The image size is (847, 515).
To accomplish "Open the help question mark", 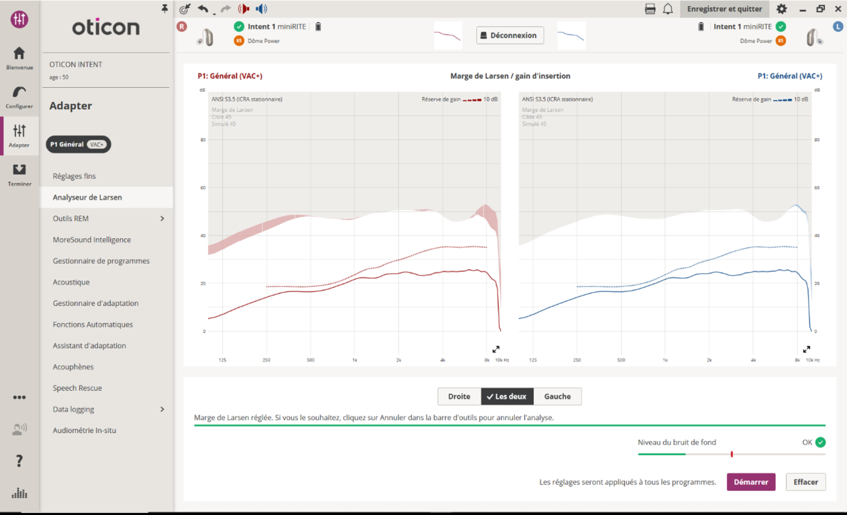I will tap(19, 461).
